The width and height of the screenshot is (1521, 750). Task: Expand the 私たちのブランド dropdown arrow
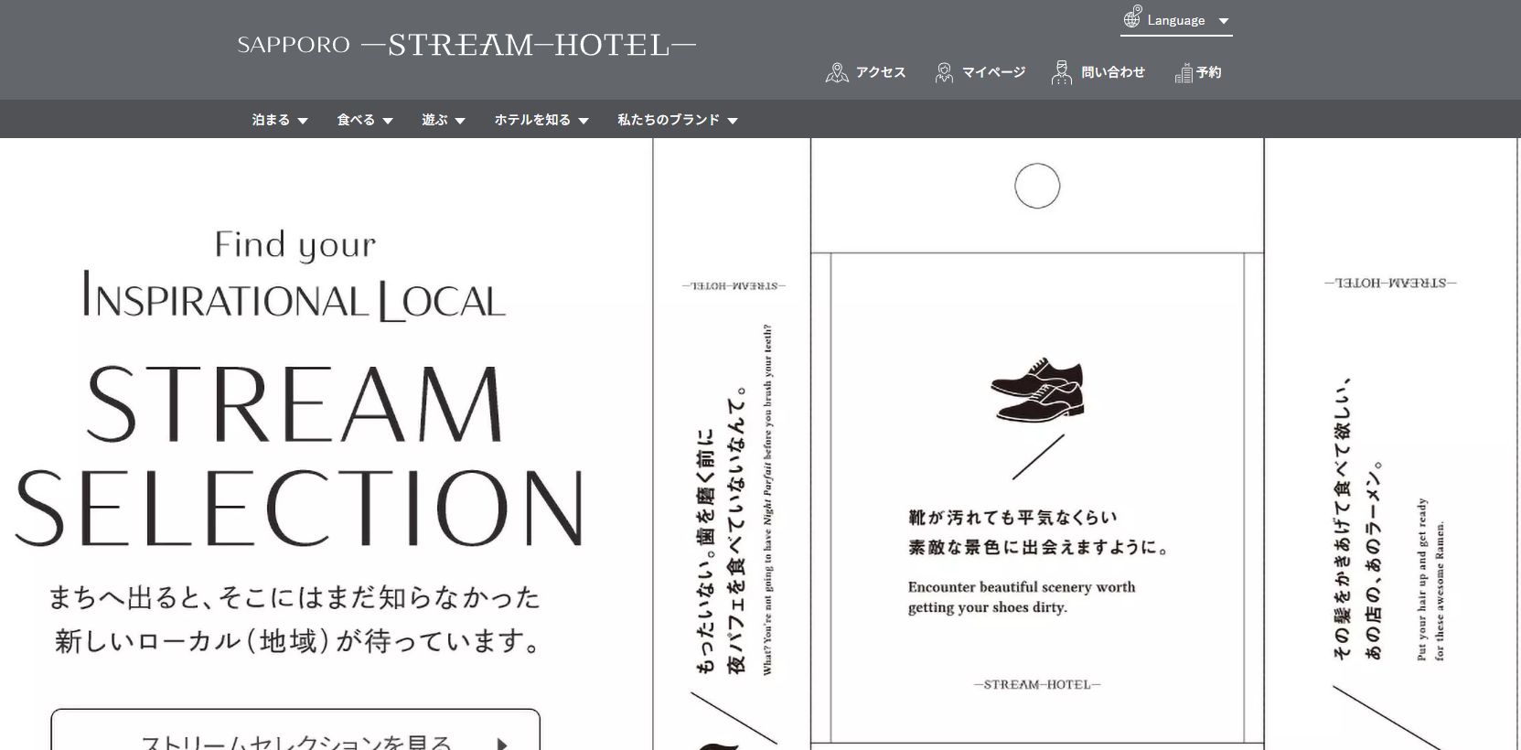pyautogui.click(x=733, y=121)
